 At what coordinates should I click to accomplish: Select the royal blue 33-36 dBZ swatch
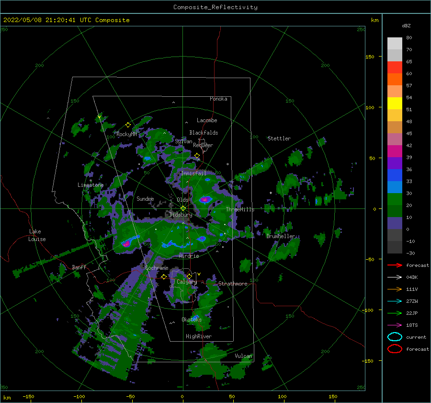click(x=395, y=175)
